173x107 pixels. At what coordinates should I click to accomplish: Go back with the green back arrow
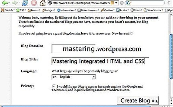(5, 3)
